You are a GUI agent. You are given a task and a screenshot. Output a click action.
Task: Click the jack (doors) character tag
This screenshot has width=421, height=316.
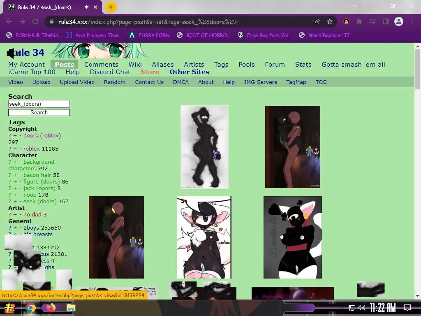[39, 188]
